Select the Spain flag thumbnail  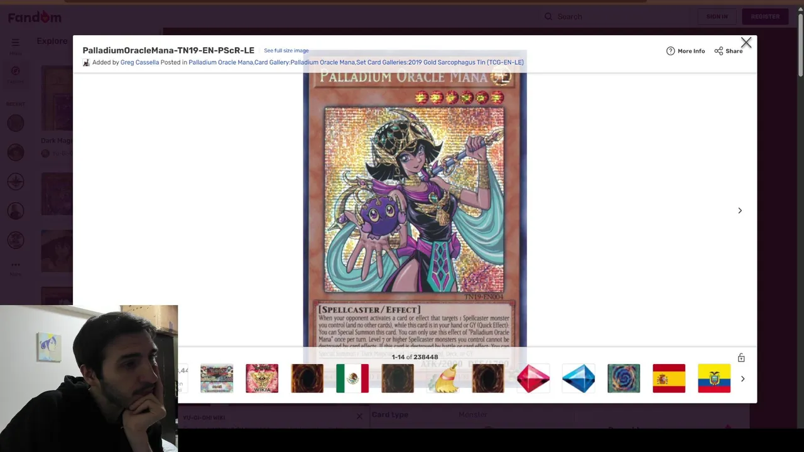pyautogui.click(x=669, y=379)
